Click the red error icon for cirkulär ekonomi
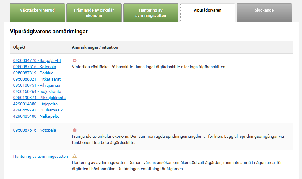This screenshot has height=179, width=302. [x=74, y=130]
